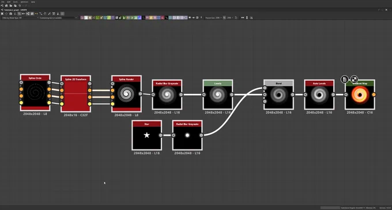Image resolution: width=392 pixels, height=210 pixels.
Task: Click the '2048x2048 - L8' label under Spline Circle
Action: tap(35, 114)
